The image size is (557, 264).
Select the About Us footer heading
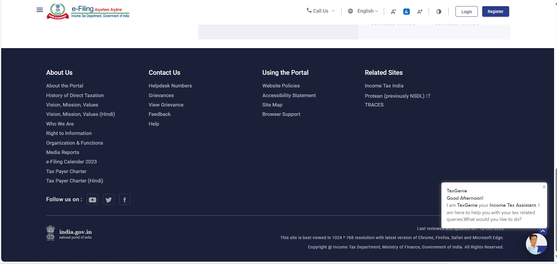tap(59, 72)
